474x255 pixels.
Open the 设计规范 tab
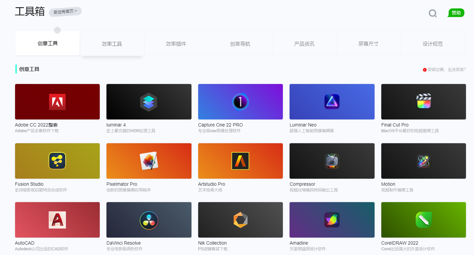click(432, 44)
